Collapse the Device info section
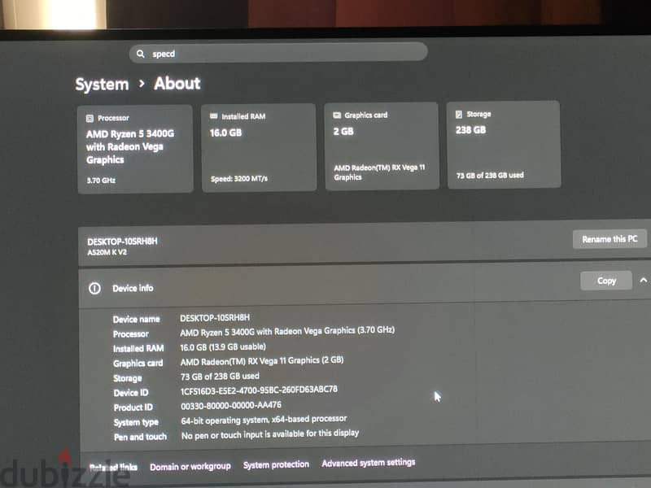The width and height of the screenshot is (651, 488). tap(643, 281)
